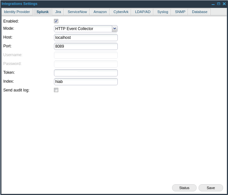Screen dimensions: 228x195
Task: Open the Jira tab
Action: 58,12
